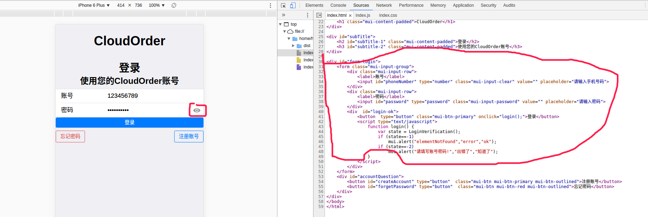Switch to the Memory tab
The image size is (648, 217).
[438, 5]
